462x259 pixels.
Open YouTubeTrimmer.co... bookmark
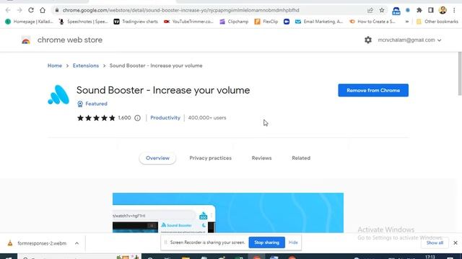(x=188, y=22)
